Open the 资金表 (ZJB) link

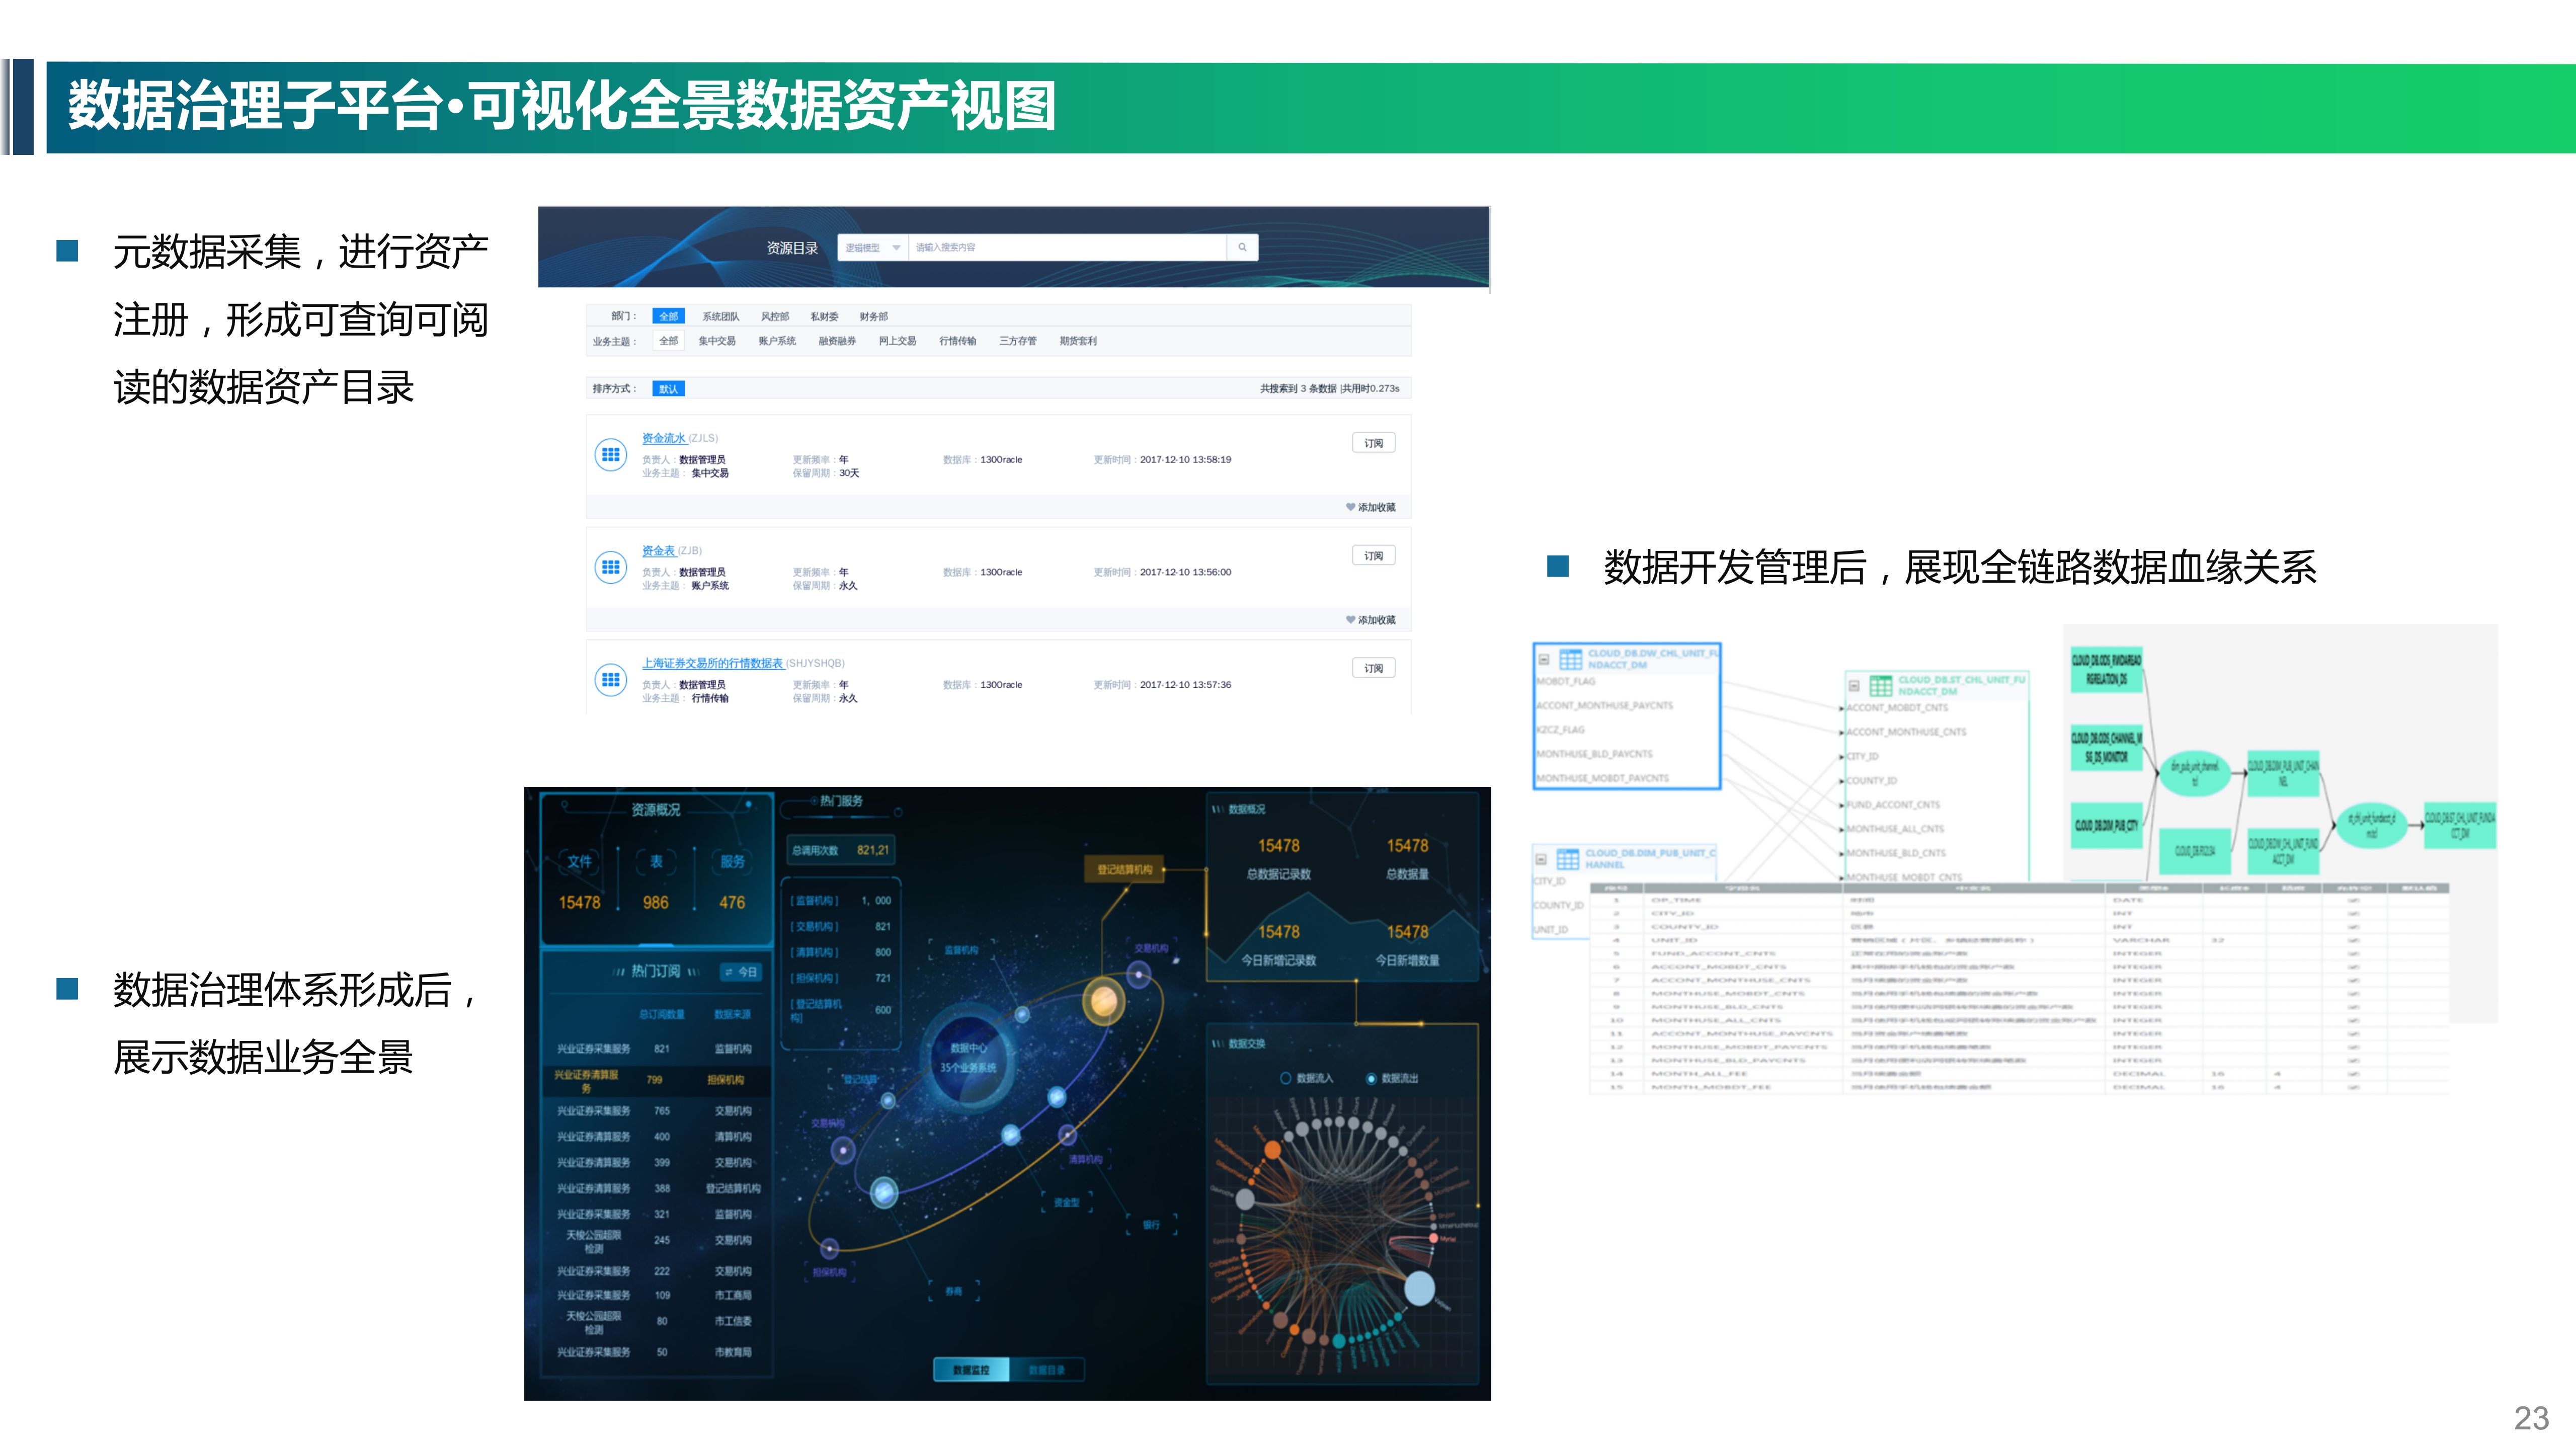658,550
